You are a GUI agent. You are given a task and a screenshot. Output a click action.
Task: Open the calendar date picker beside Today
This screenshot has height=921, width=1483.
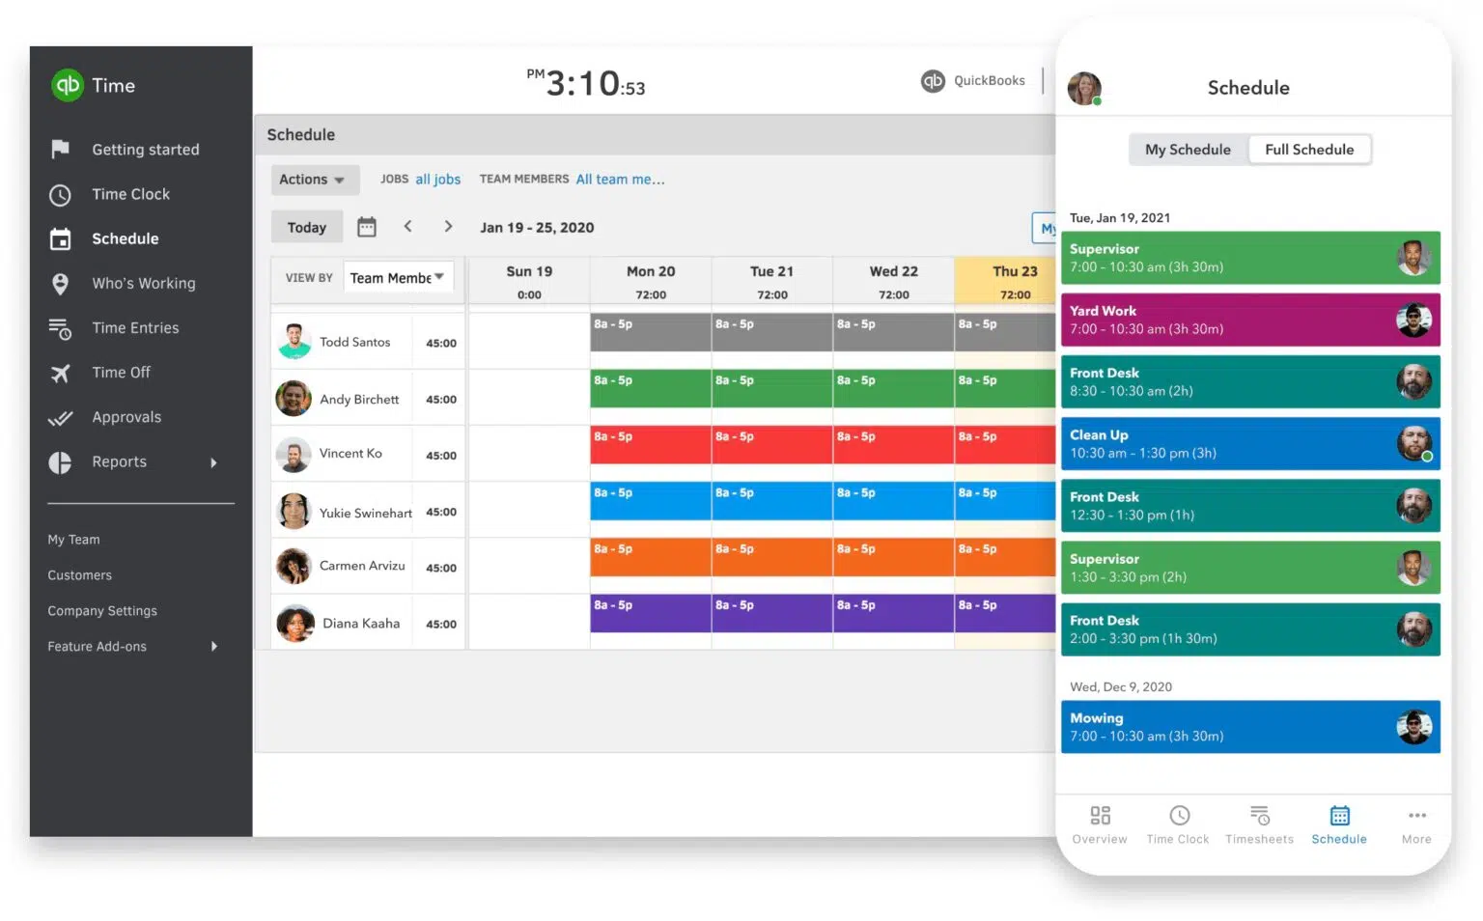click(x=366, y=226)
